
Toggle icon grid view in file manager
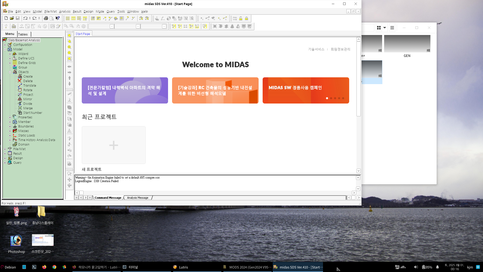[x=379, y=28]
